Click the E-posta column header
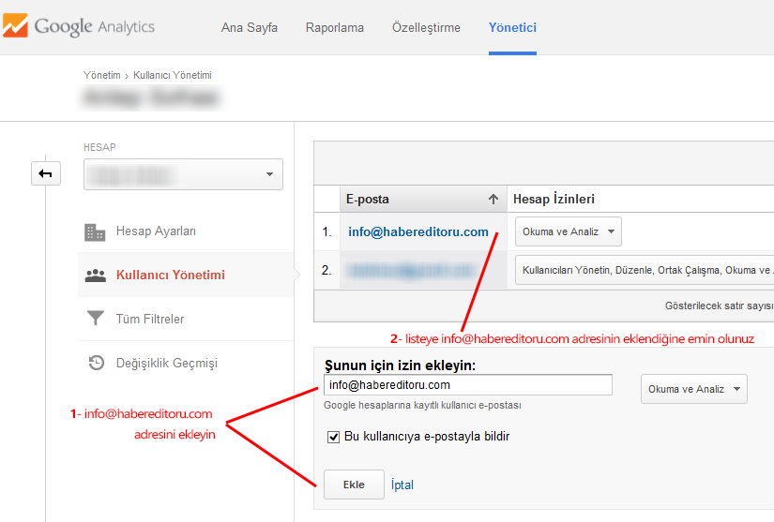This screenshot has height=522, width=774. click(x=423, y=199)
